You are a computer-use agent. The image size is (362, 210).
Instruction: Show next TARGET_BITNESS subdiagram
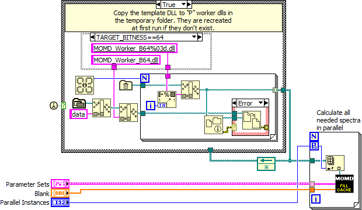(x=200, y=37)
